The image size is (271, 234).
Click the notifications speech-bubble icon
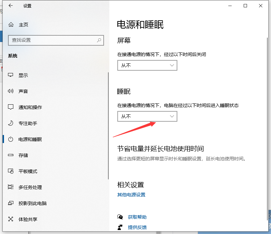pyautogui.click(x=11, y=107)
